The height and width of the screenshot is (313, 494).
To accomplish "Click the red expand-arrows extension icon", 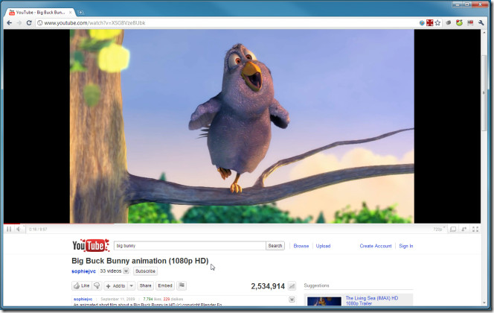I will 430,22.
